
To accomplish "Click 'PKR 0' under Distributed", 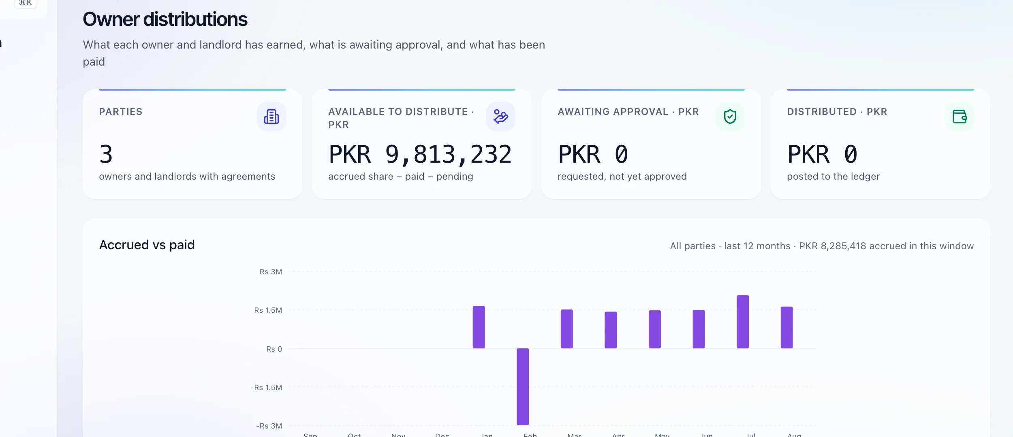I will point(822,154).
